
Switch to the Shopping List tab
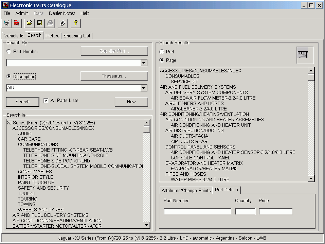click(x=77, y=36)
